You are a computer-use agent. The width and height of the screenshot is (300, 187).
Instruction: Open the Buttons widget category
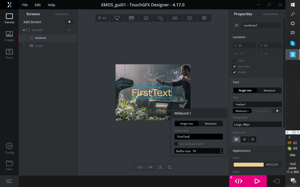tap(117, 18)
